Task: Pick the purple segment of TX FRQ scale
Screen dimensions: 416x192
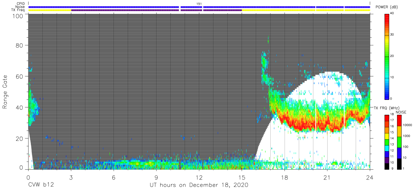Action: coord(387,161)
